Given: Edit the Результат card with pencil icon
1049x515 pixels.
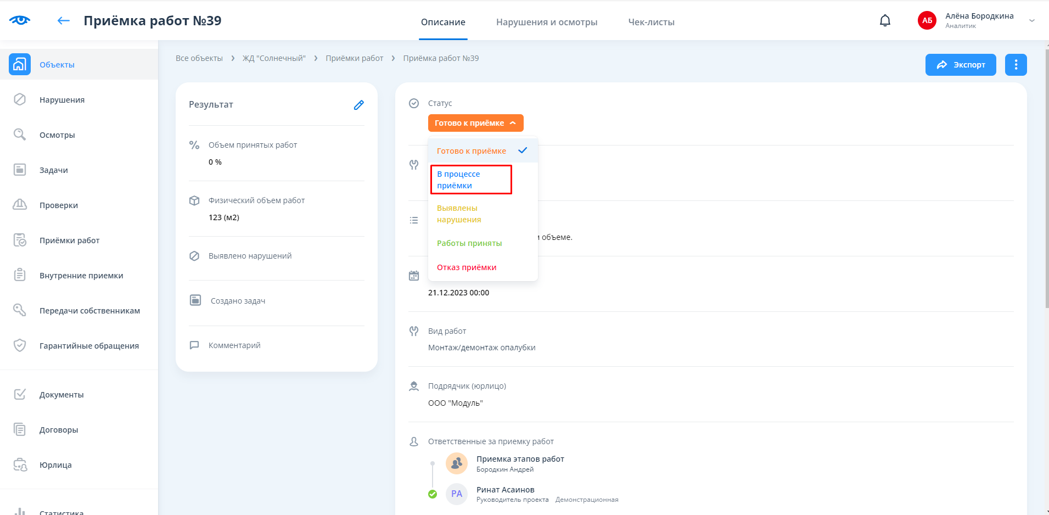Looking at the screenshot, I should pyautogui.click(x=358, y=105).
